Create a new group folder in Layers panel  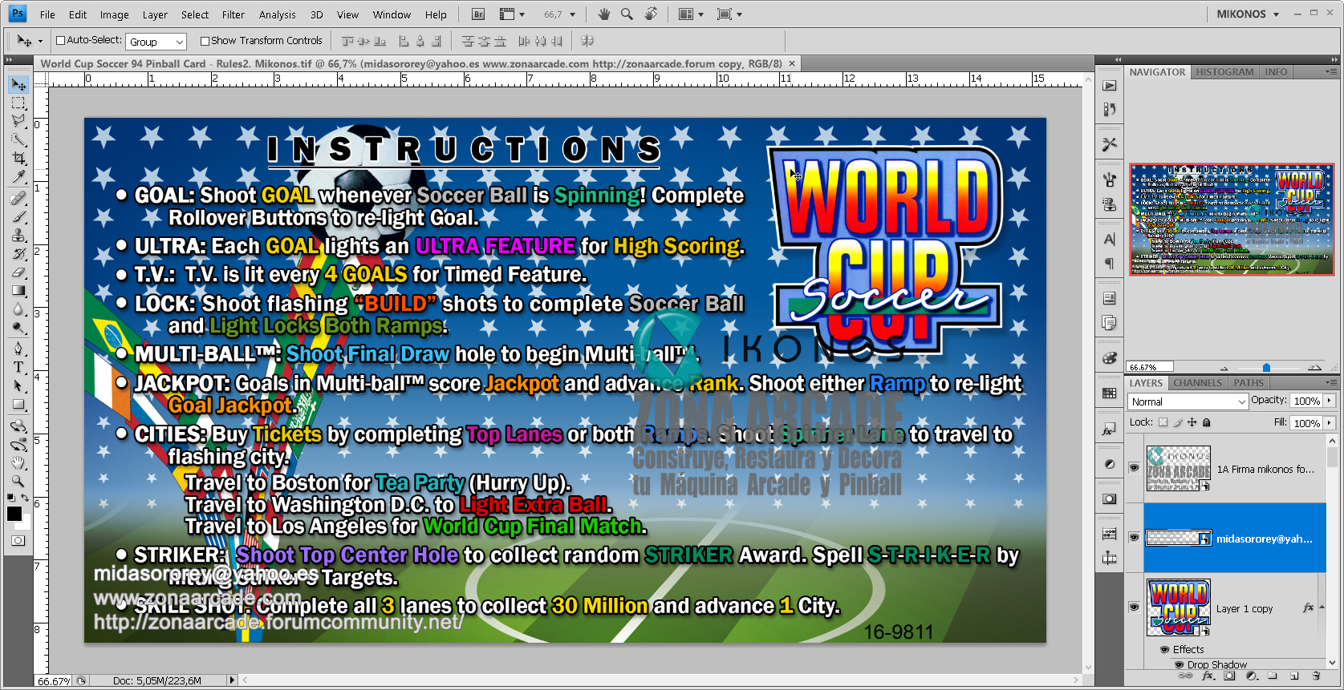(x=1273, y=676)
